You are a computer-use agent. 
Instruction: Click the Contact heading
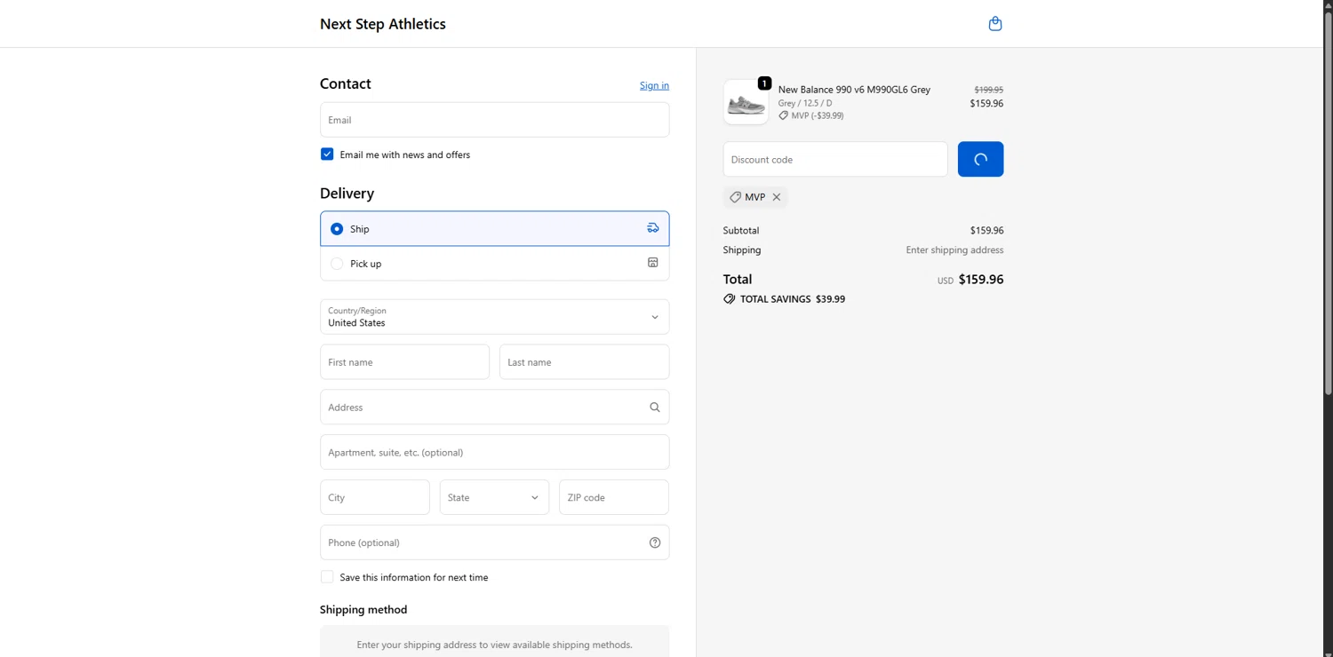[x=346, y=83]
